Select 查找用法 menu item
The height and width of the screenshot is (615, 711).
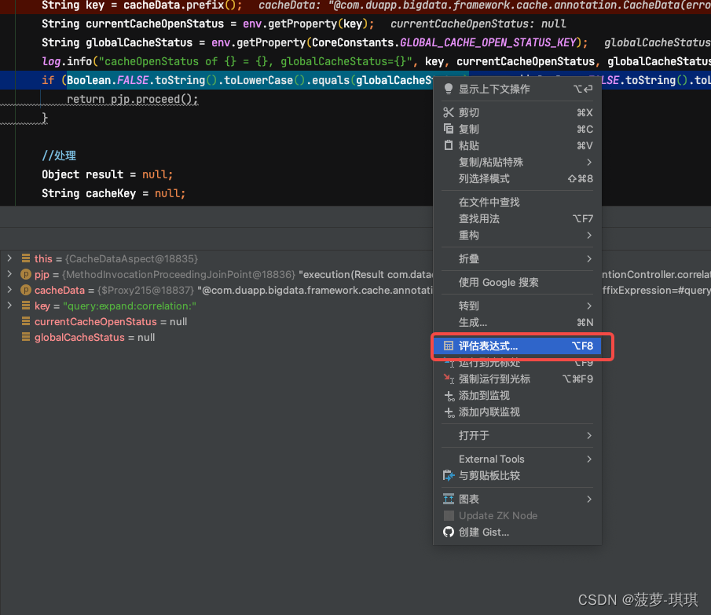tap(518, 218)
